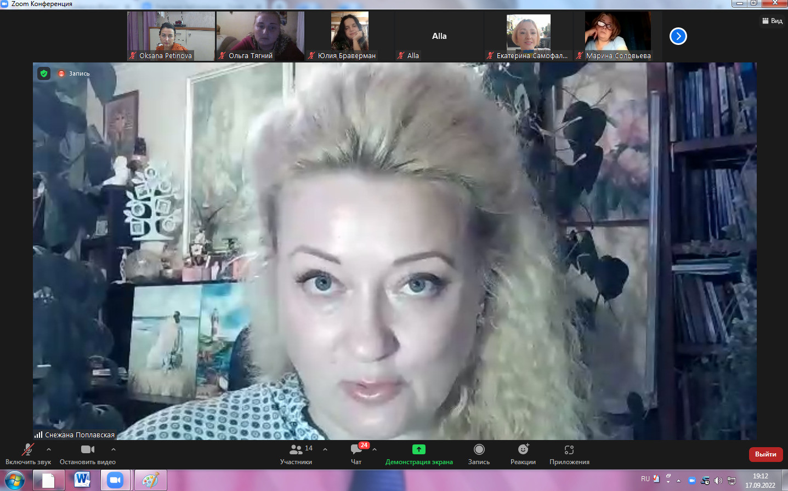Toggle recording with the Запись toolbar button

tap(479, 454)
